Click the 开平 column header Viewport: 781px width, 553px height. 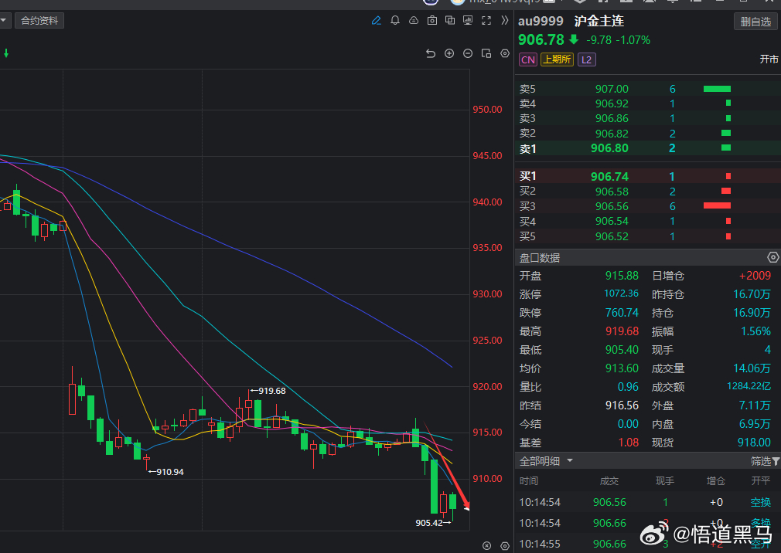pos(761,481)
